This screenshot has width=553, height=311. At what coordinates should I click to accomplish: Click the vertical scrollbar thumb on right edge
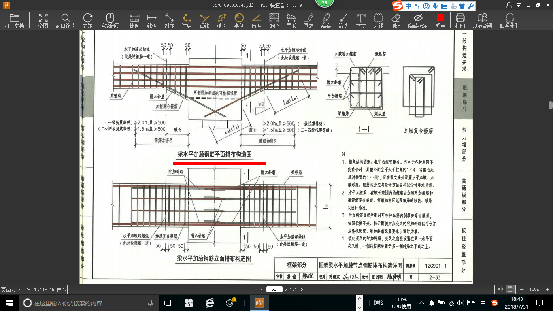[x=551, y=105]
